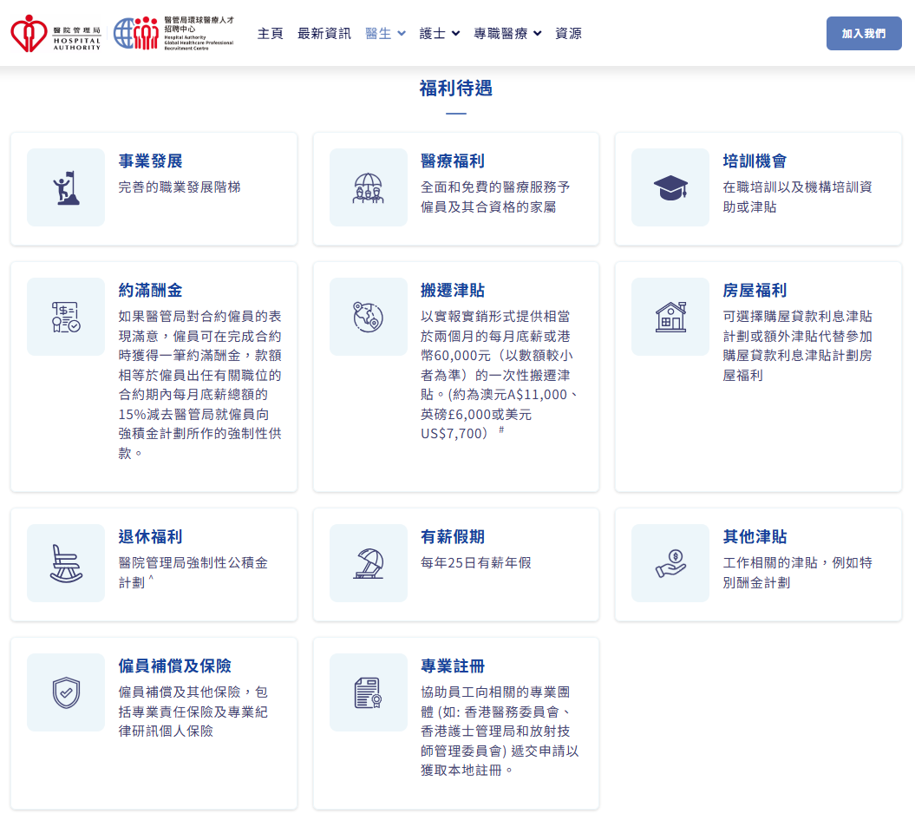
Task: Click the 退休福利 card title
Action: 151,537
